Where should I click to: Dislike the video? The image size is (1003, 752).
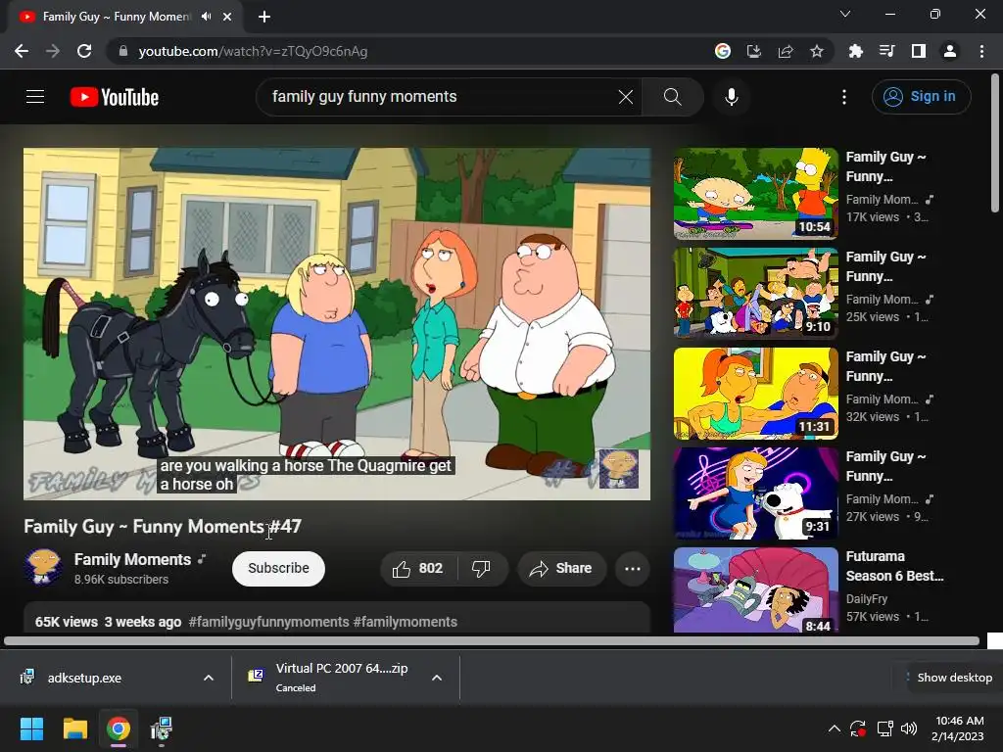click(481, 569)
